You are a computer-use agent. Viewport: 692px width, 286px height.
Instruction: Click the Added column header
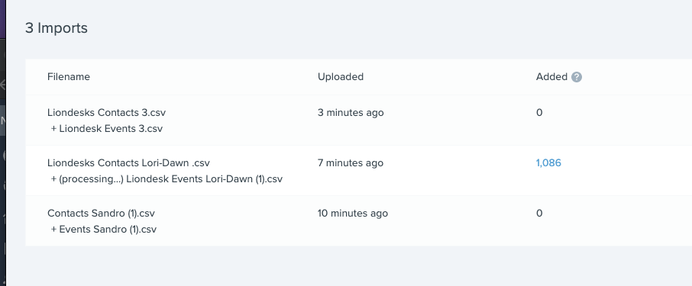point(551,77)
